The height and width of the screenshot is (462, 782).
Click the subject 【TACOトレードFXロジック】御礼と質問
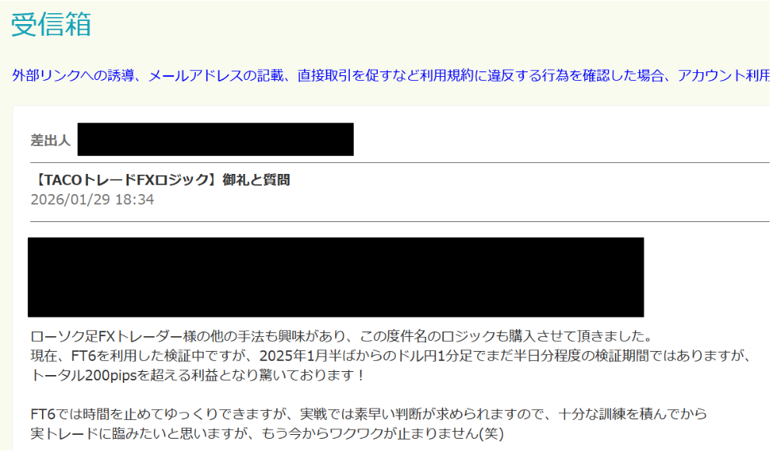click(x=161, y=180)
